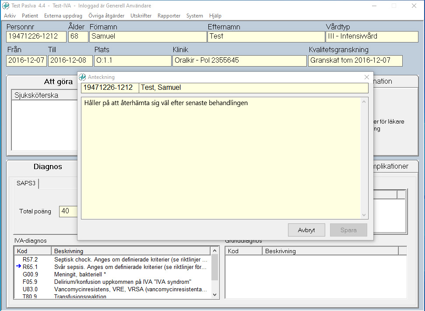Viewport: 425px width, 311px height.
Task: Click the Vårdtyp field
Action: tap(372, 36)
